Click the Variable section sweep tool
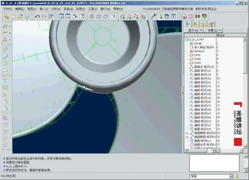Viewport: 249px width, 180px height. point(5,63)
